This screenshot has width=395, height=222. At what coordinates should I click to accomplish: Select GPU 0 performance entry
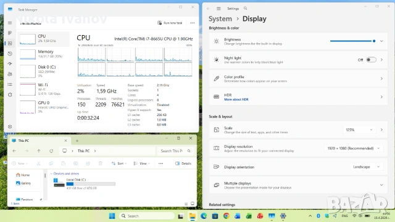click(x=43, y=107)
